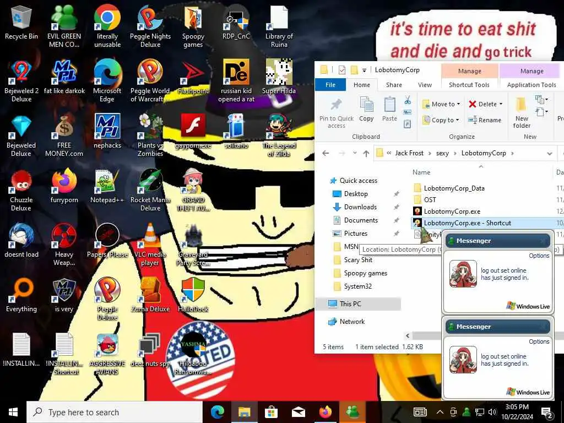The height and width of the screenshot is (423, 564).
Task: Click the Cut scissors icon in Clipboard group
Action: pyautogui.click(x=408, y=100)
